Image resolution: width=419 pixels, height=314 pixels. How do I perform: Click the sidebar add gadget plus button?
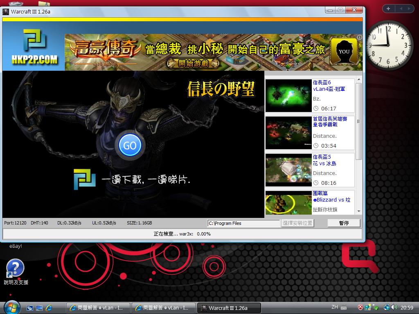pos(388,9)
